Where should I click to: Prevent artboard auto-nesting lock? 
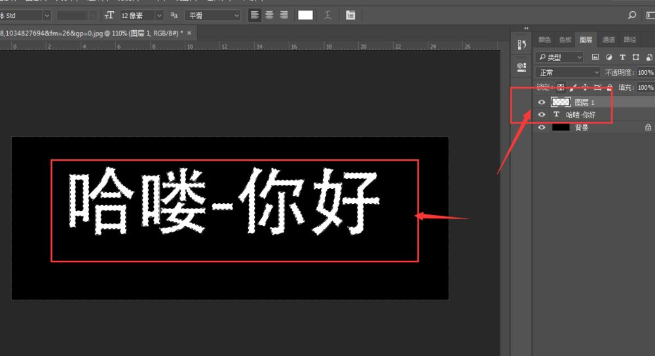click(x=598, y=87)
